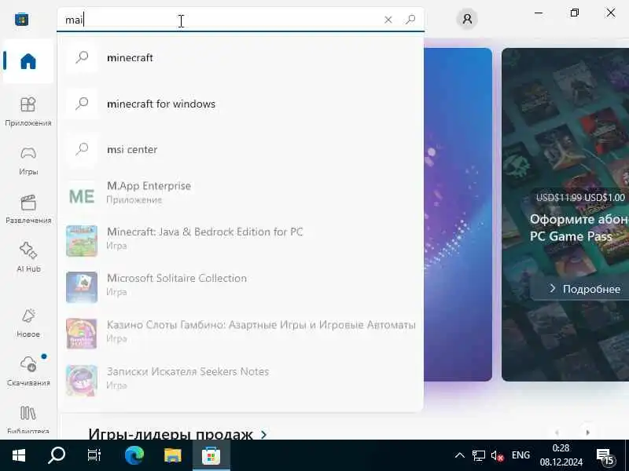Screen dimensions: 629x471
Task: Show previous items with left carousel arrow
Action: 557,433
